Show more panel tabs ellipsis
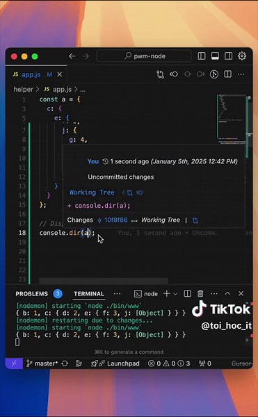 click(117, 294)
